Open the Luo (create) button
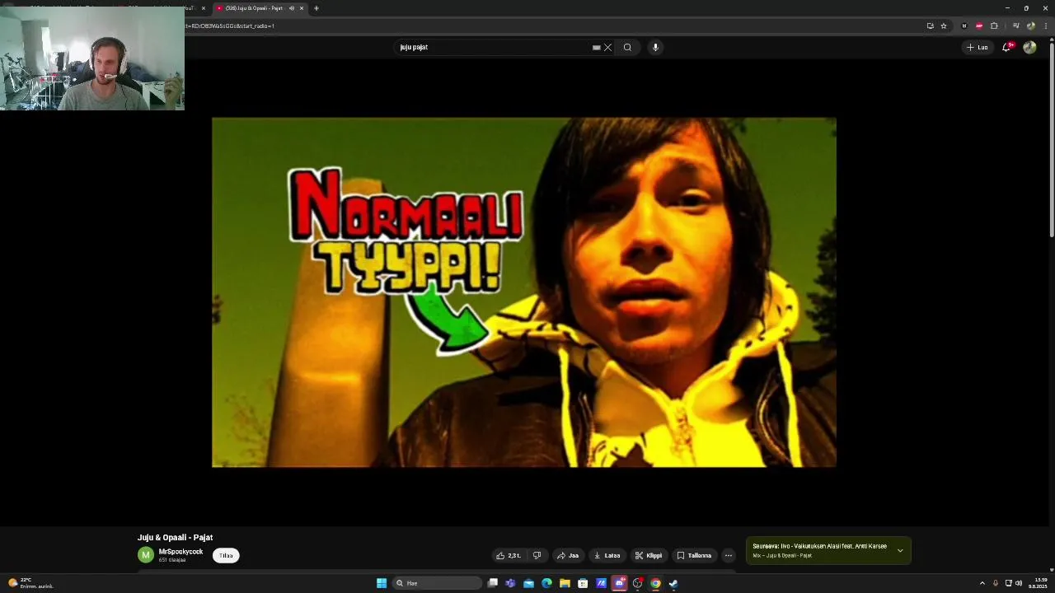This screenshot has width=1055, height=593. coord(978,47)
